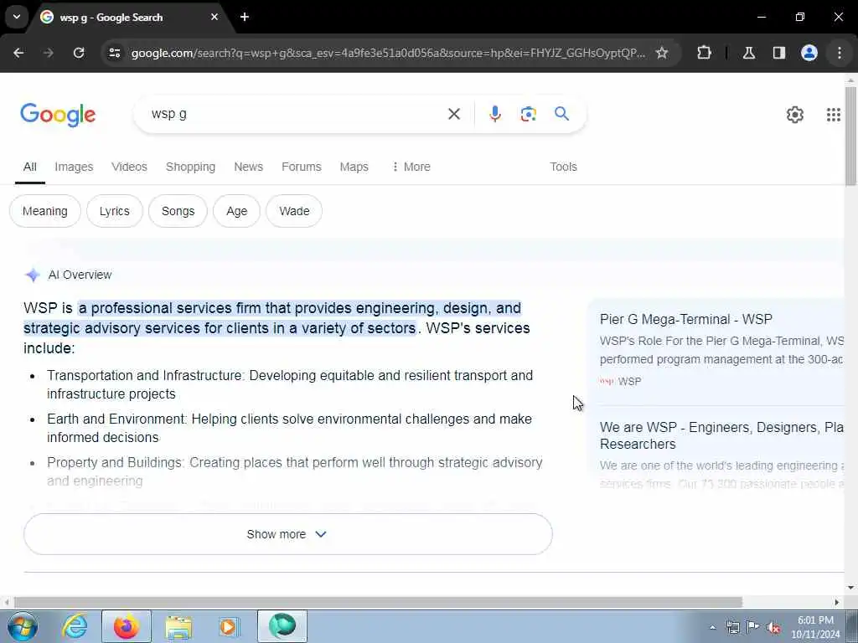Viewport: 858px width, 643px height.
Task: Switch to Shopping results
Action: (190, 167)
